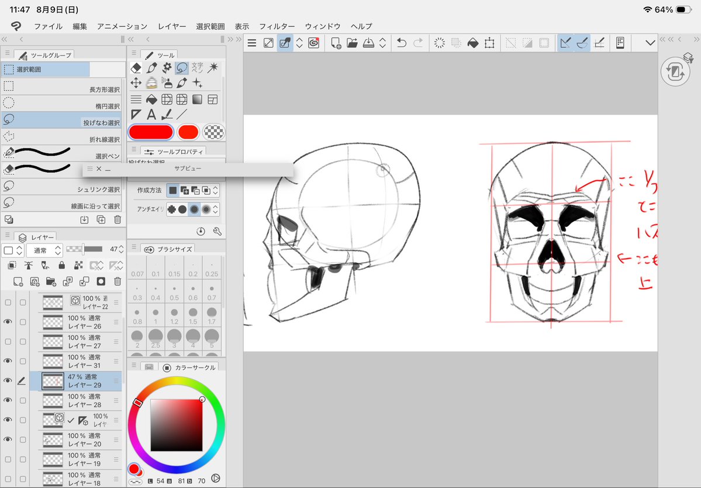Select the straight line Figure tool
The image size is (701, 488).
point(182,115)
